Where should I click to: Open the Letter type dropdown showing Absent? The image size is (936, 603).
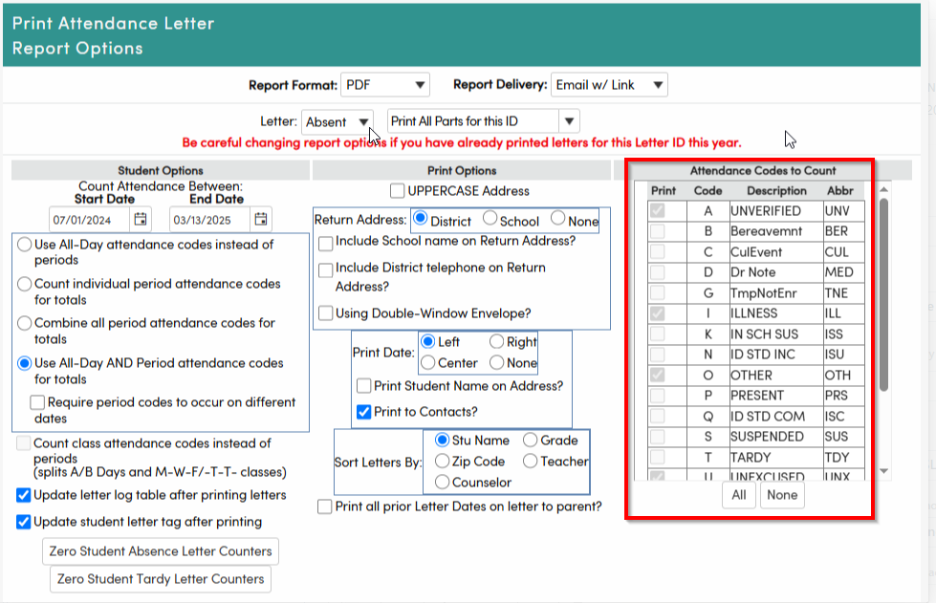[337, 121]
